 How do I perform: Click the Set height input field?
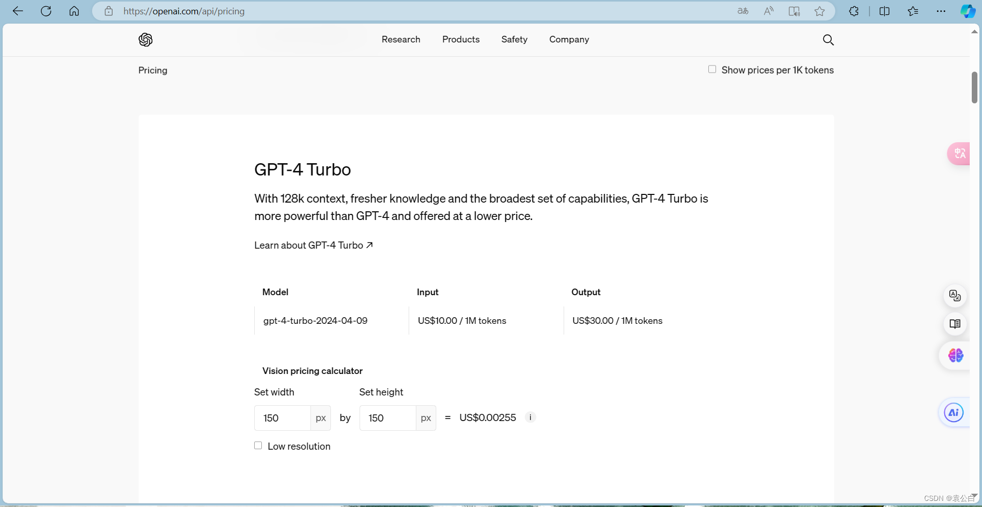(388, 418)
